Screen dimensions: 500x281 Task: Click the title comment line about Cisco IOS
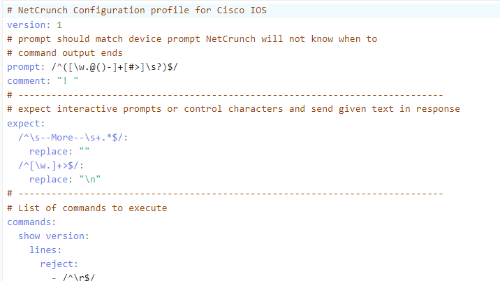coord(137,10)
